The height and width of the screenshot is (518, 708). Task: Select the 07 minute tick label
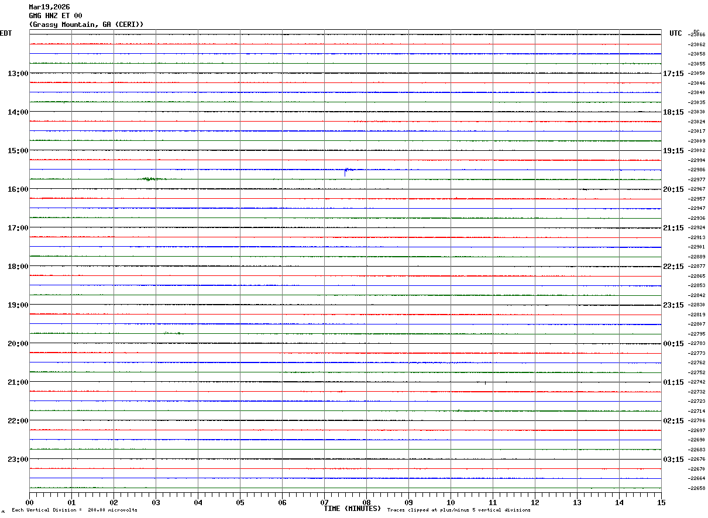pyautogui.click(x=324, y=502)
